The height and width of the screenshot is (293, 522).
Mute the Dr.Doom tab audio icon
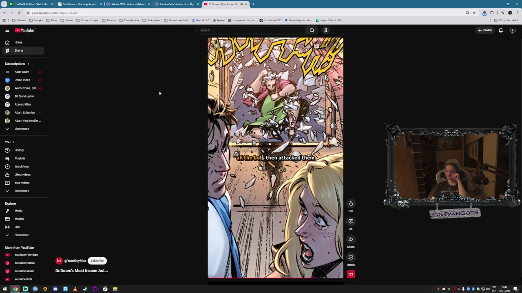(241, 4)
